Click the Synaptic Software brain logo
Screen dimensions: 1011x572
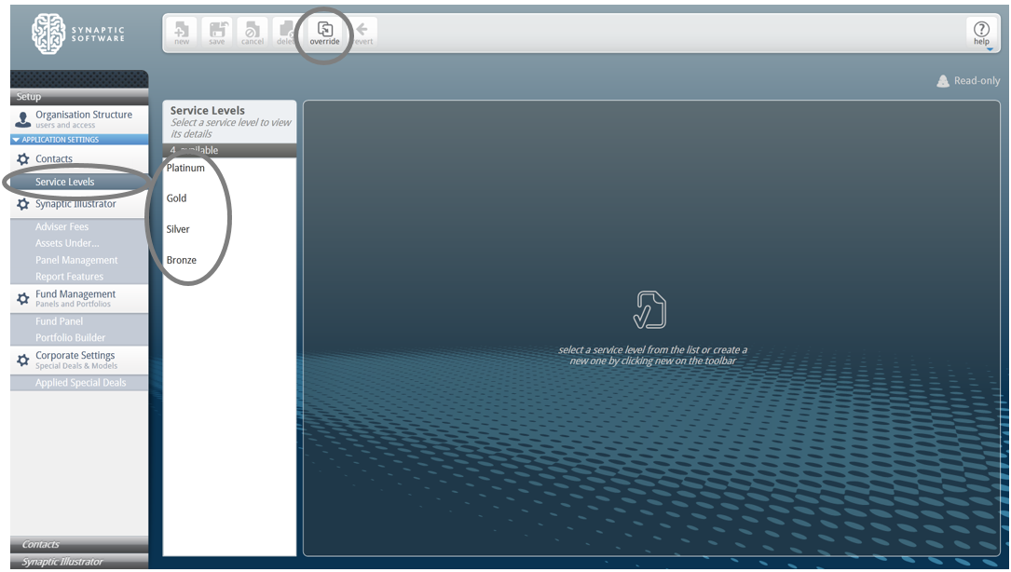tap(49, 34)
